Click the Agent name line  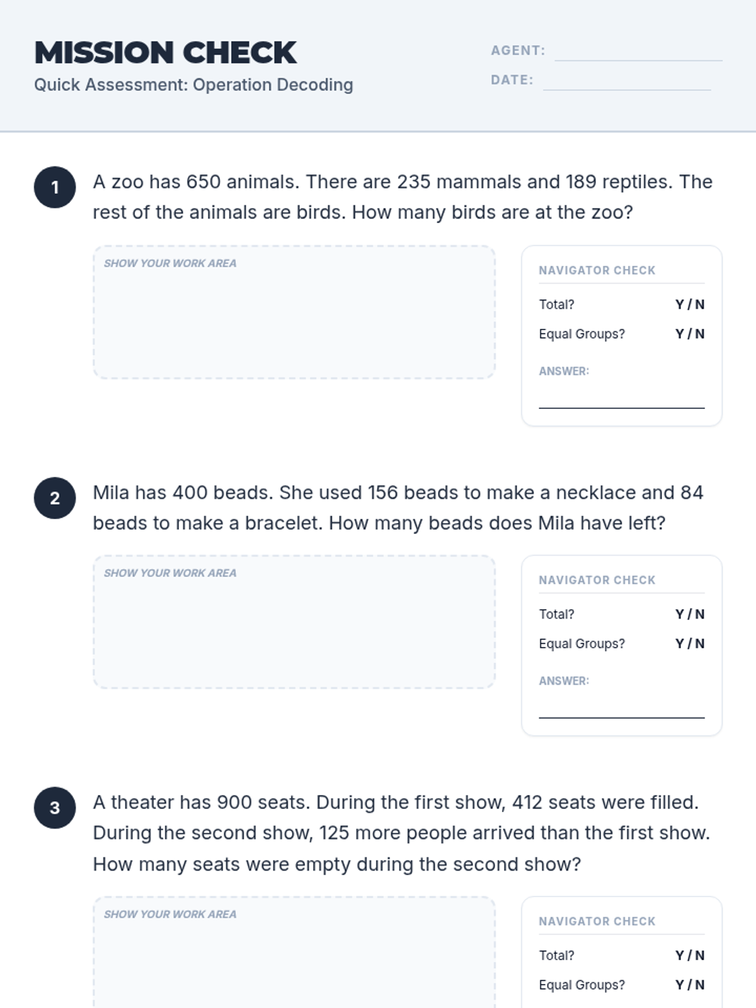(x=638, y=53)
